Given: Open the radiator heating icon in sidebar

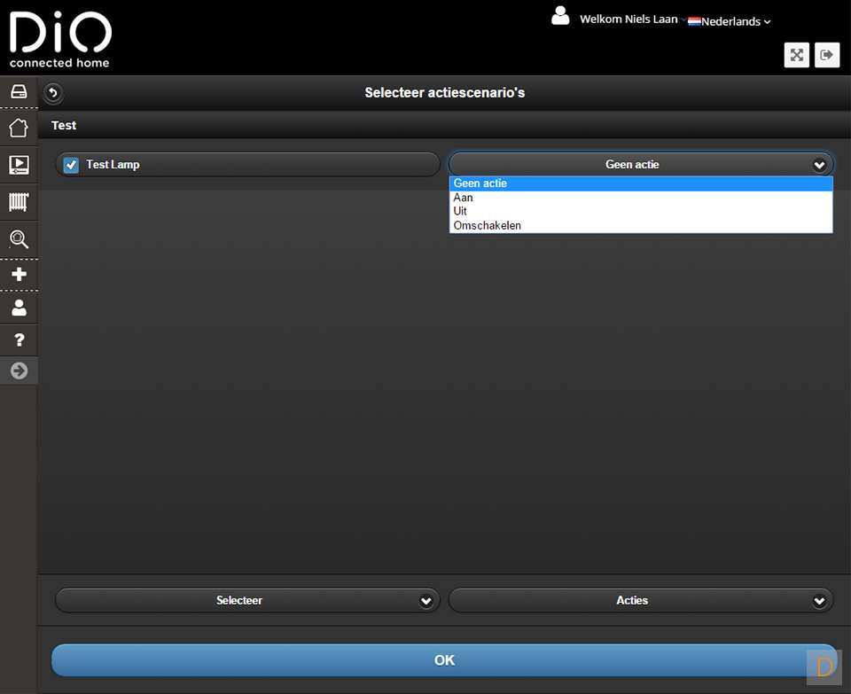Looking at the screenshot, I should (19, 201).
